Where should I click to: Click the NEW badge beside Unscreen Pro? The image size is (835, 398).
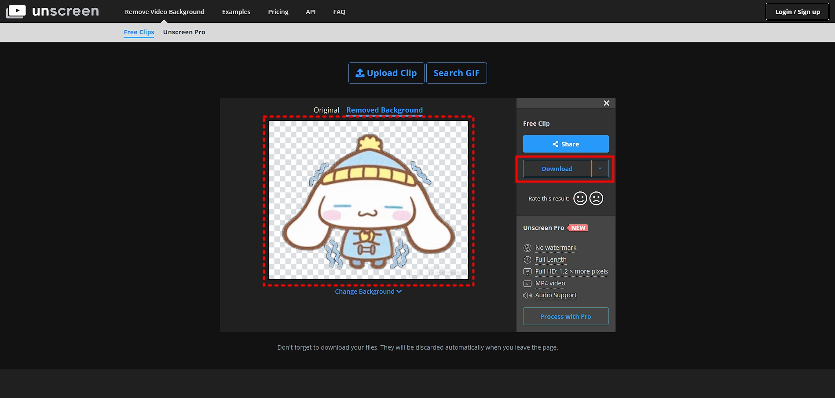pos(578,228)
